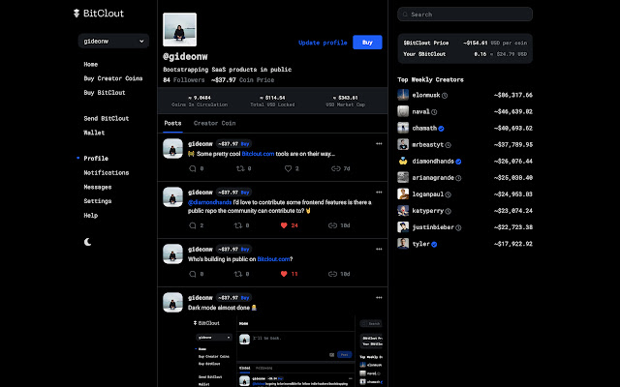The image size is (620, 387).
Task: Open options menu on 'cool Bitclout.com tools' post
Action: (x=379, y=144)
